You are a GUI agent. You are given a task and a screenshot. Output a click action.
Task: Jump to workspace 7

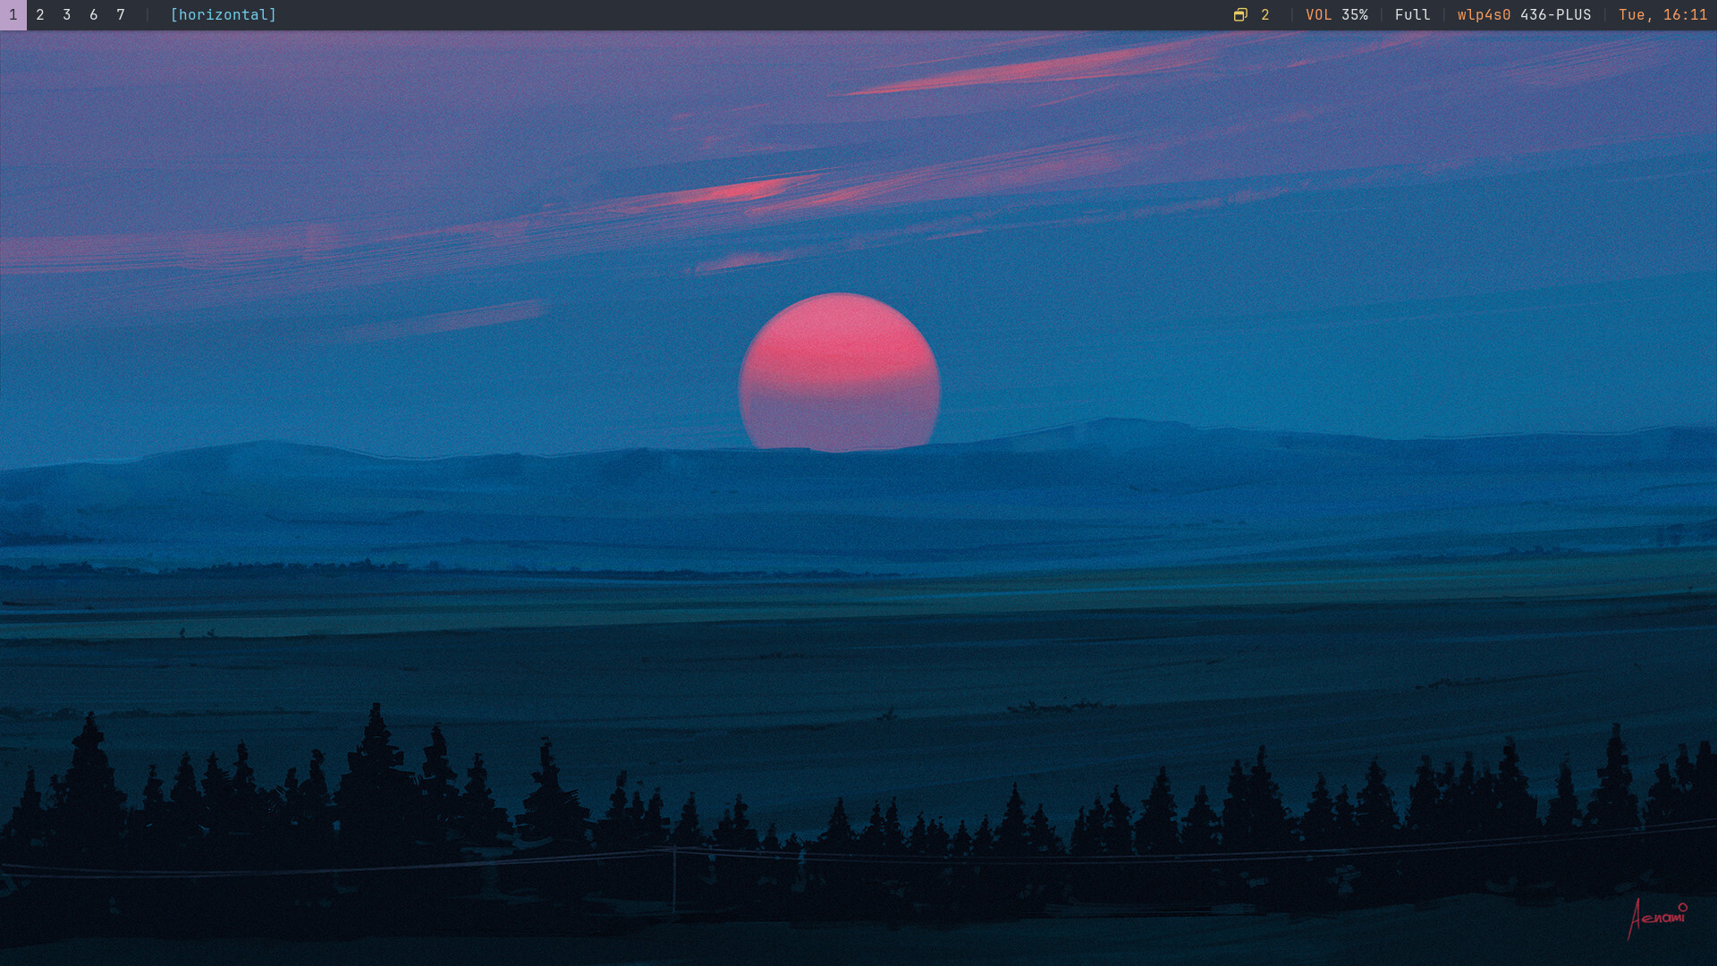tap(121, 15)
